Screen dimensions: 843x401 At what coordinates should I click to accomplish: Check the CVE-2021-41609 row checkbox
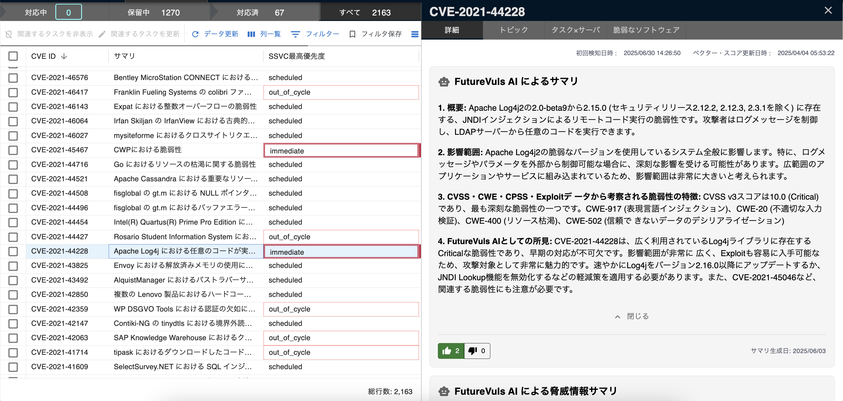pos(13,367)
